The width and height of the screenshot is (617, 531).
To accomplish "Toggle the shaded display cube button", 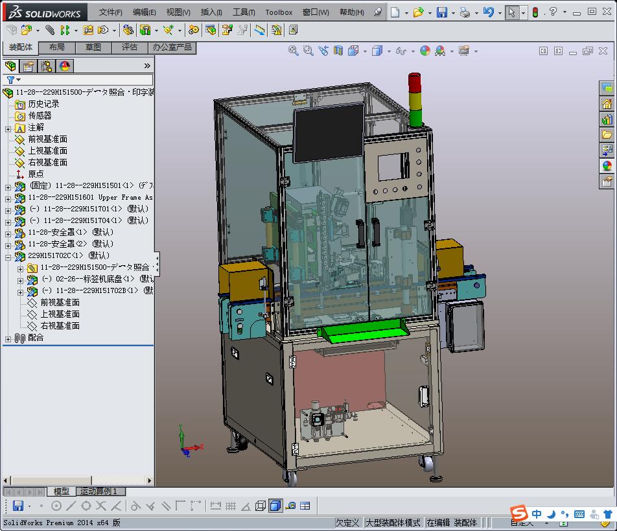I will tap(275, 506).
